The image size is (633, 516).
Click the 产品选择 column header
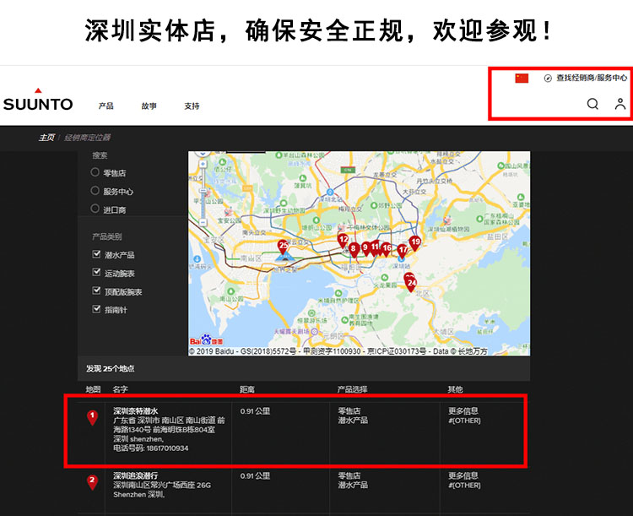pos(353,389)
